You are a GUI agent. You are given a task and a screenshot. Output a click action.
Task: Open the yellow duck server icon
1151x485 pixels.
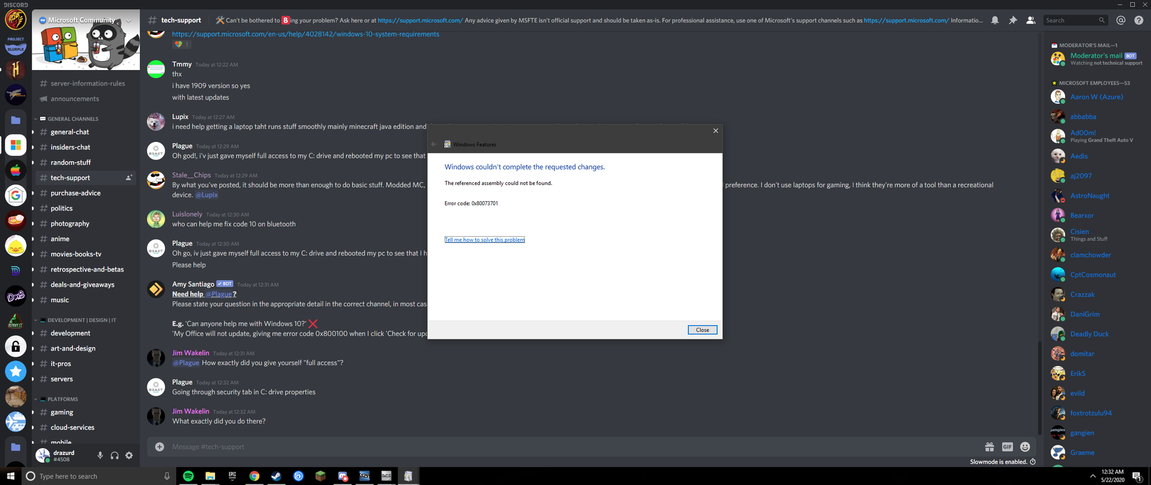pyautogui.click(x=16, y=246)
